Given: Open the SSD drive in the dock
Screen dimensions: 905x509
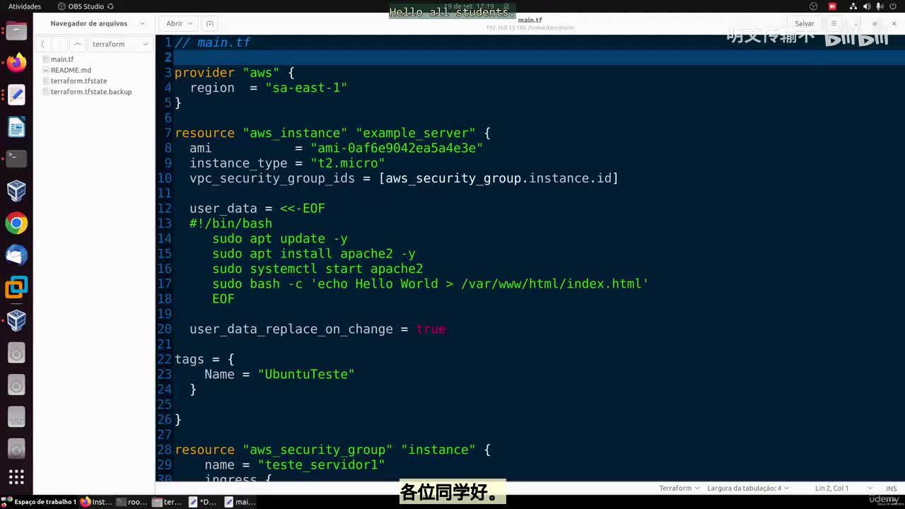Looking at the screenshot, I should point(16,416).
